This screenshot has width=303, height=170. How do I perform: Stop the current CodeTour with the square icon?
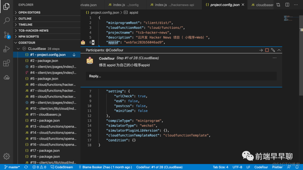coord(267,50)
